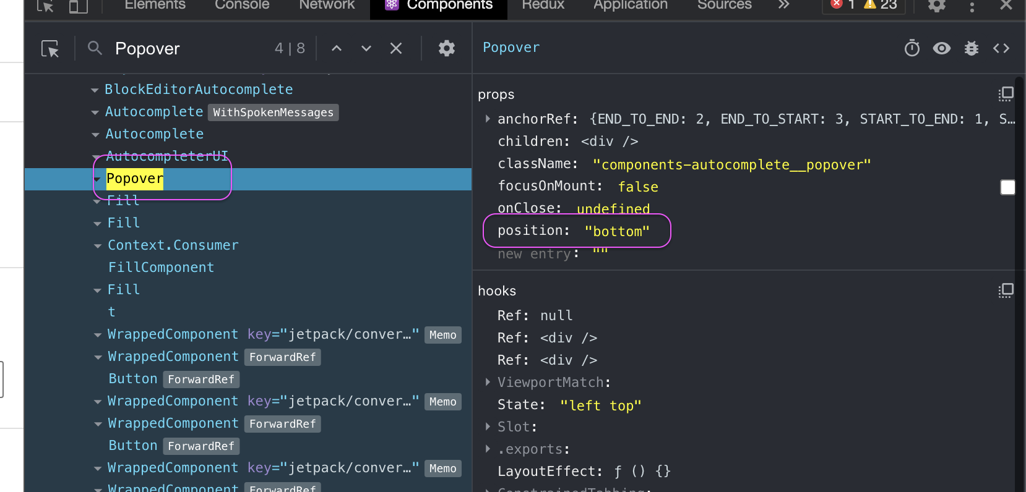
Task: Collapse the Autocomplete WithSpokenMessages node
Action: [95, 112]
